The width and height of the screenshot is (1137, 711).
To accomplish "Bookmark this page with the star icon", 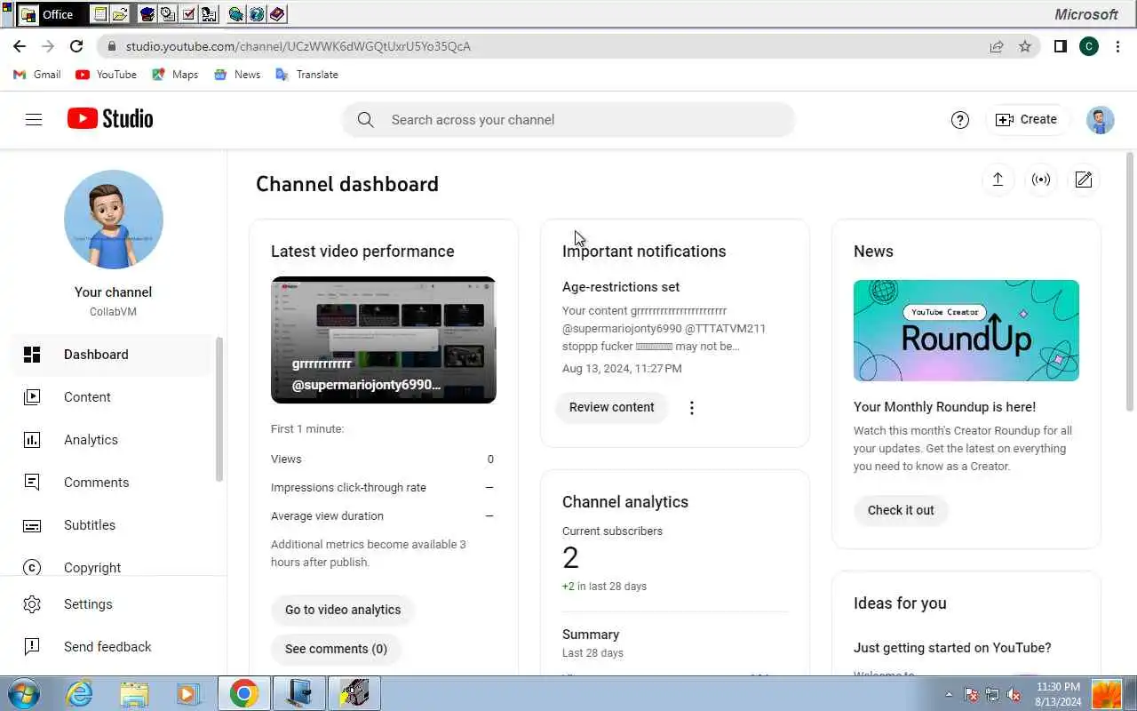I will [1025, 46].
